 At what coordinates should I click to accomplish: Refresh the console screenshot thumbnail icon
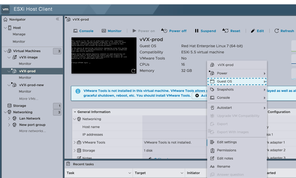(x=133, y=71)
